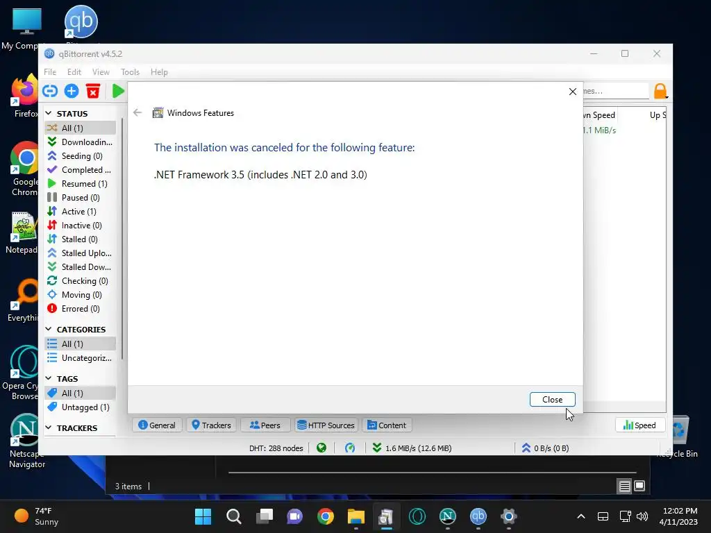Select the Untagged (1) filter
The width and height of the screenshot is (711, 533).
pos(81,407)
